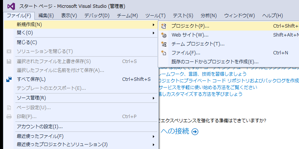Open the チーム(M) menu
The width and height of the screenshot is (299, 149).
[x=127, y=16]
